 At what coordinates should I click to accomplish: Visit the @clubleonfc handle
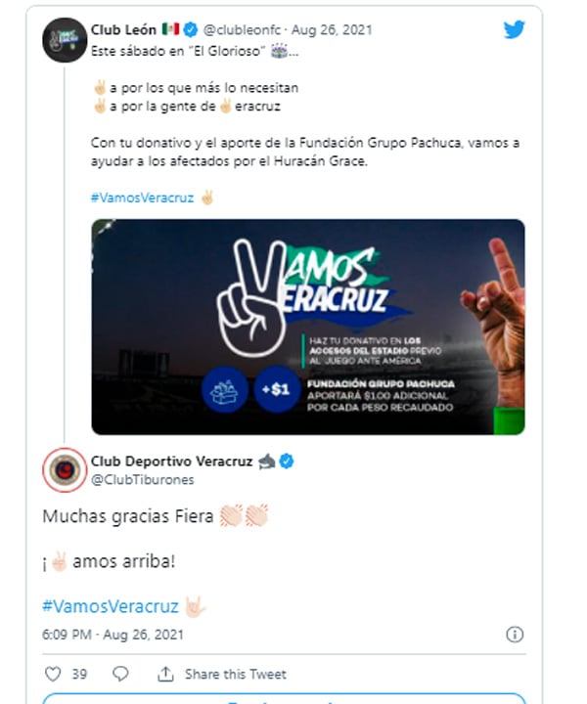[244, 29]
